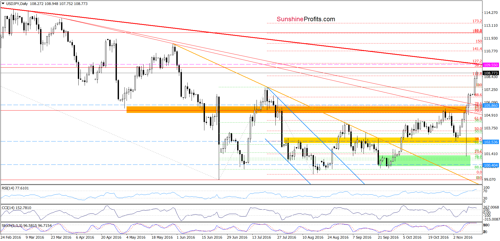Click the 267.0068 CCI scale value
This screenshot has width=500, height=241.
[x=491, y=207]
